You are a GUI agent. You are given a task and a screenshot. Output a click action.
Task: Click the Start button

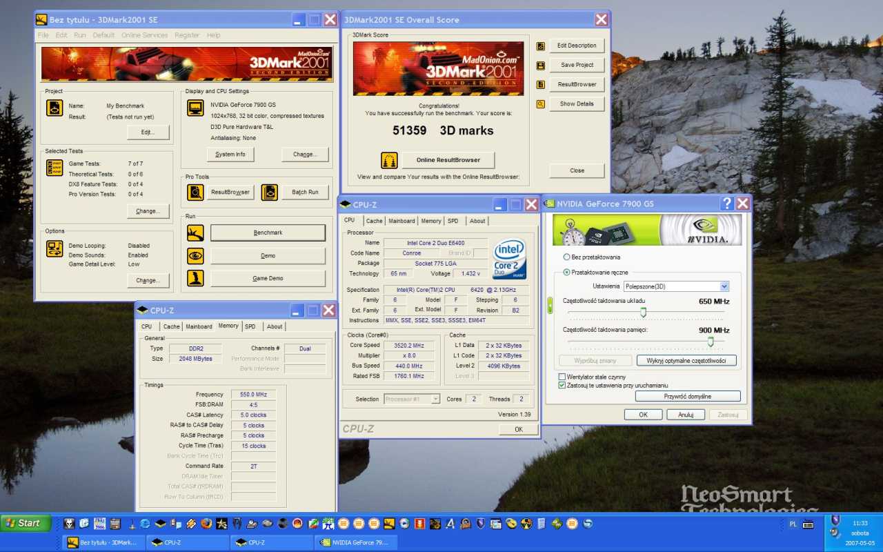pos(26,523)
